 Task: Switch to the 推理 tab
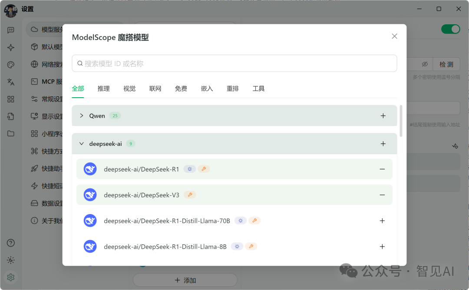(x=103, y=89)
